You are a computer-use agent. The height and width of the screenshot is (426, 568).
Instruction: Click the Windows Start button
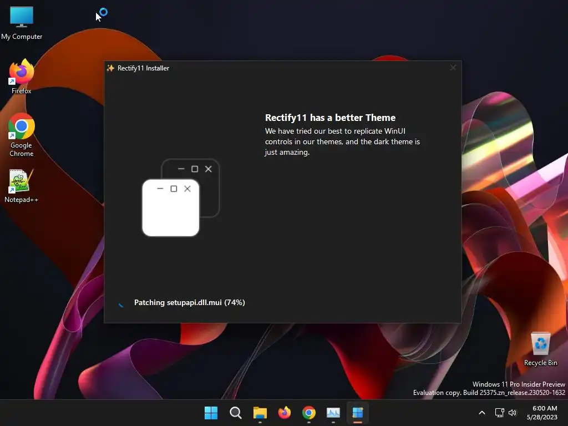[x=211, y=413]
